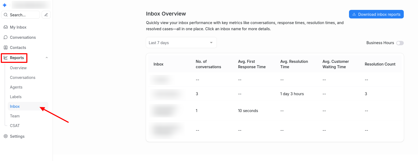Click Download inbox reports button

(376, 14)
